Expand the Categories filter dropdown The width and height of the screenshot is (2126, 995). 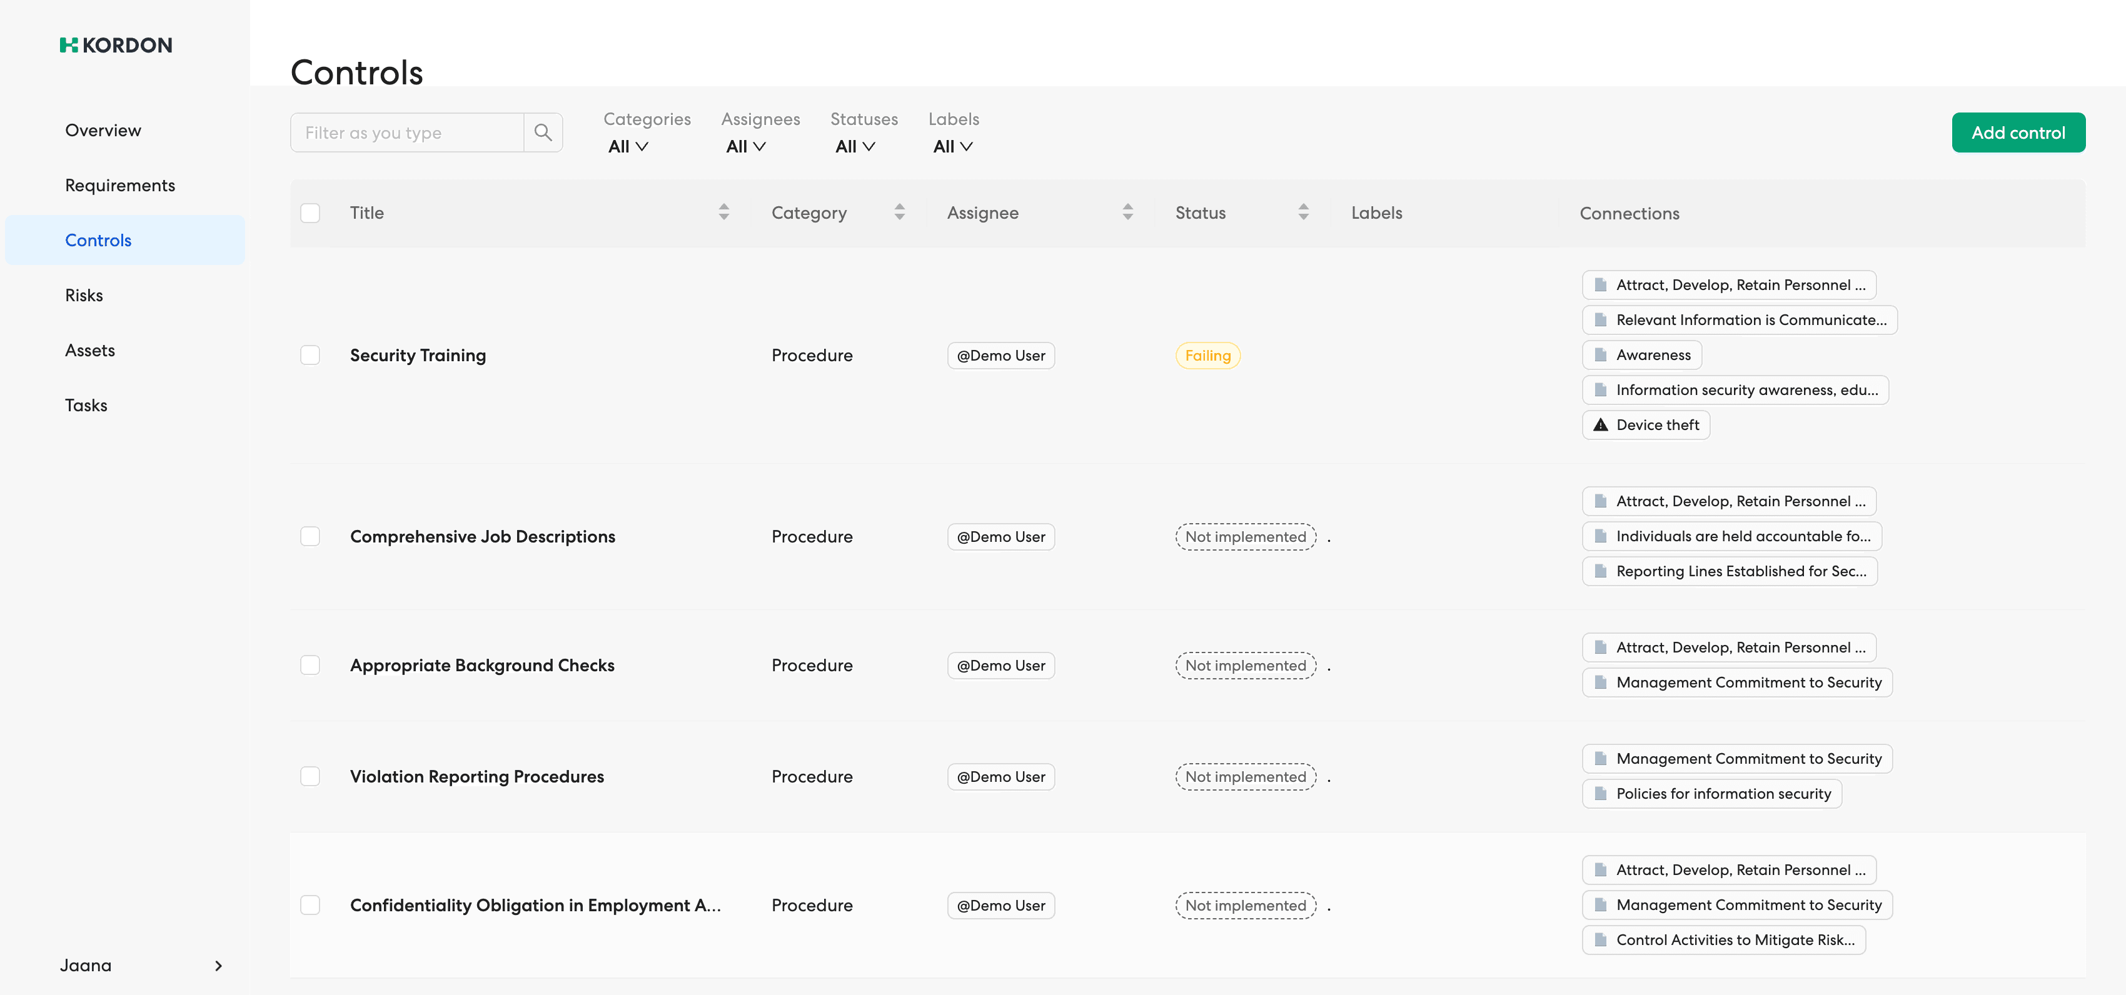(628, 146)
